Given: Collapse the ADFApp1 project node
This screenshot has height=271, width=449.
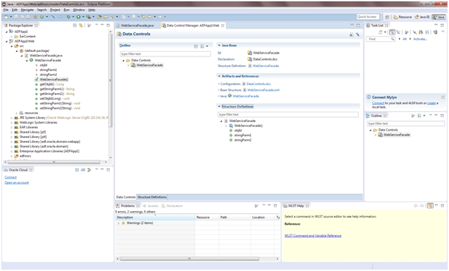Looking at the screenshot, I should click(7, 31).
